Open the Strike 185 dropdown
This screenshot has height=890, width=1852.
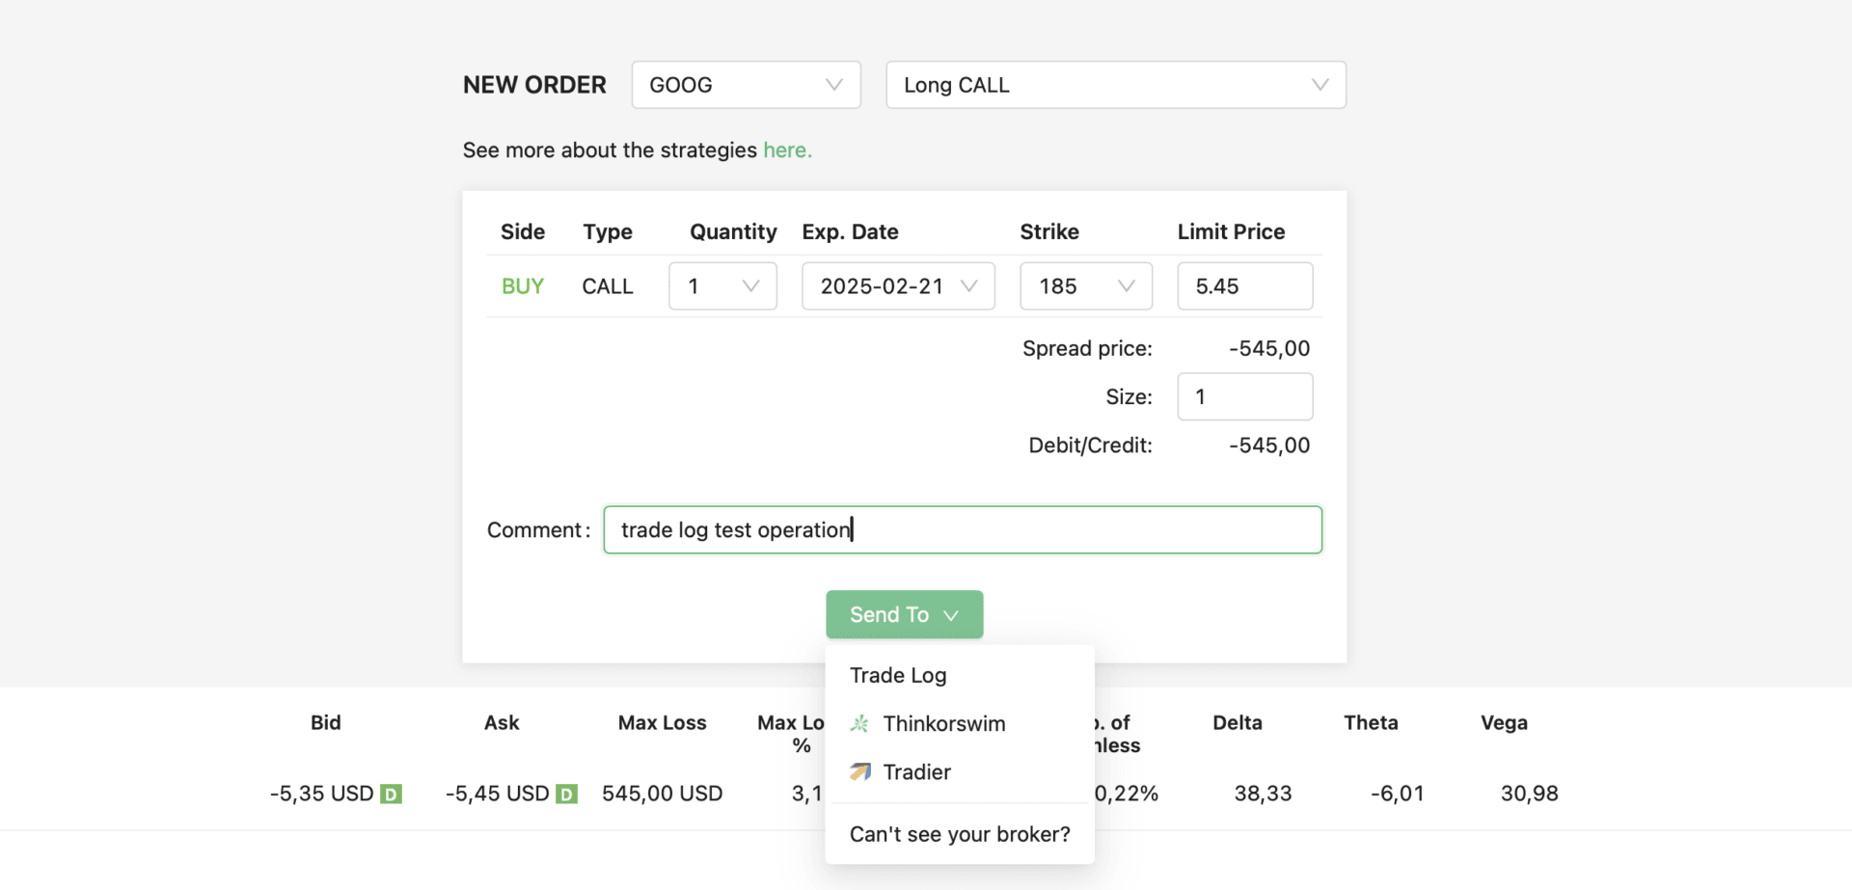[1086, 286]
